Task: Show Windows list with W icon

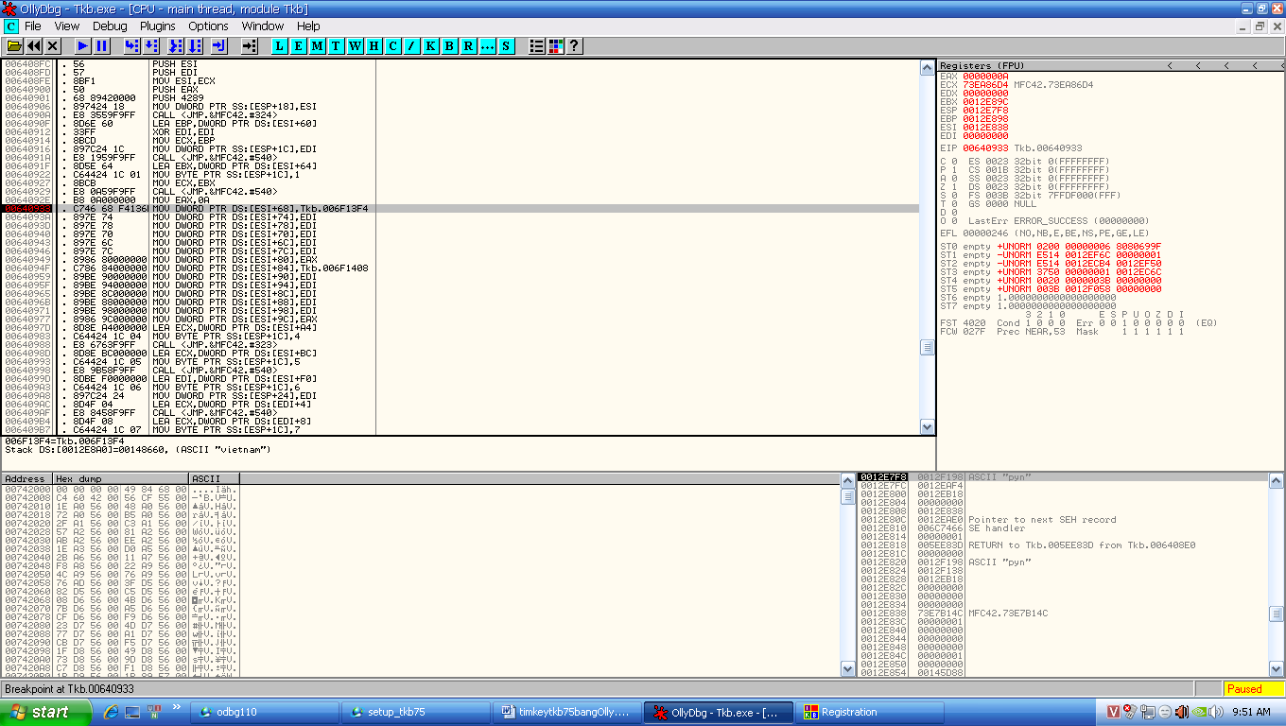Action: [x=356, y=45]
